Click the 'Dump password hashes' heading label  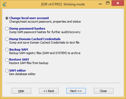27,29
